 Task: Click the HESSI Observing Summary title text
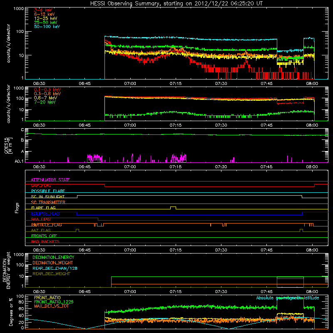[176, 4]
